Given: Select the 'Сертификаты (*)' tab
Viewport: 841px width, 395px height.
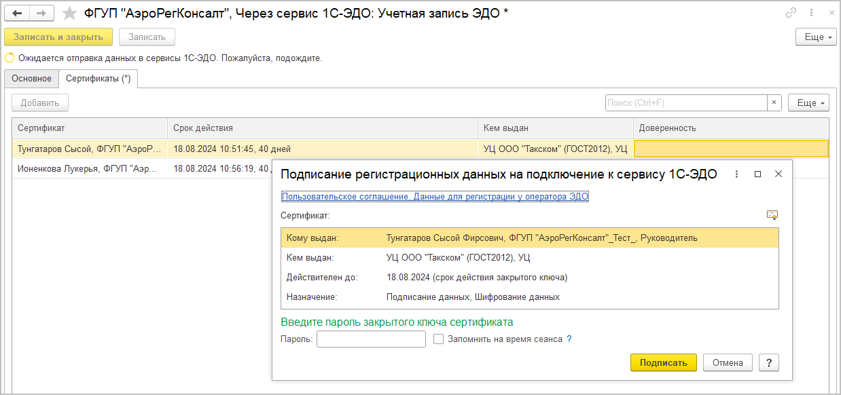Looking at the screenshot, I should pyautogui.click(x=99, y=79).
